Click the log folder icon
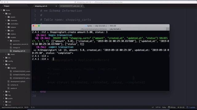Image resolution: width=197 pixels, height=110 pixels. (x=6, y=95)
